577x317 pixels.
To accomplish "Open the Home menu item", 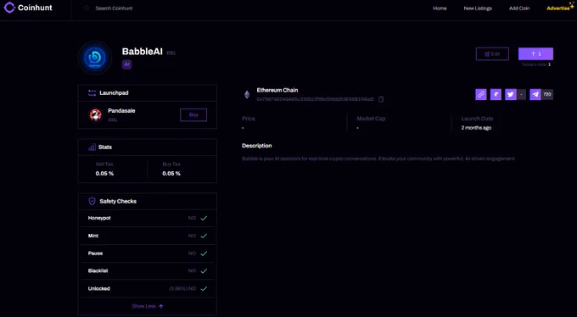I will tap(440, 8).
